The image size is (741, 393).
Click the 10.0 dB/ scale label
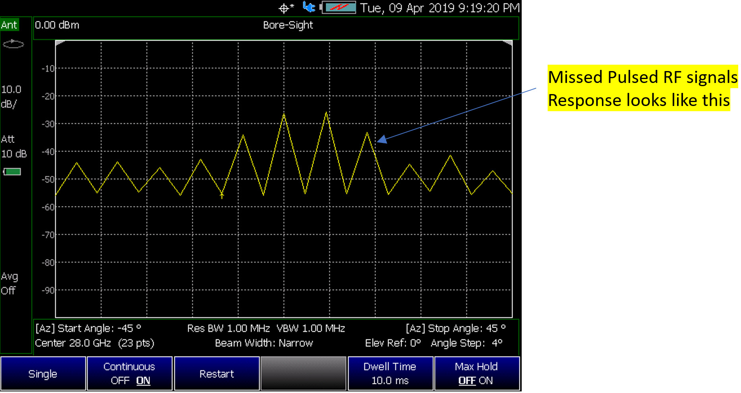tap(11, 97)
